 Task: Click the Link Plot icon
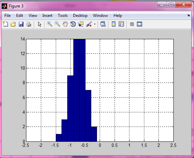103,24
